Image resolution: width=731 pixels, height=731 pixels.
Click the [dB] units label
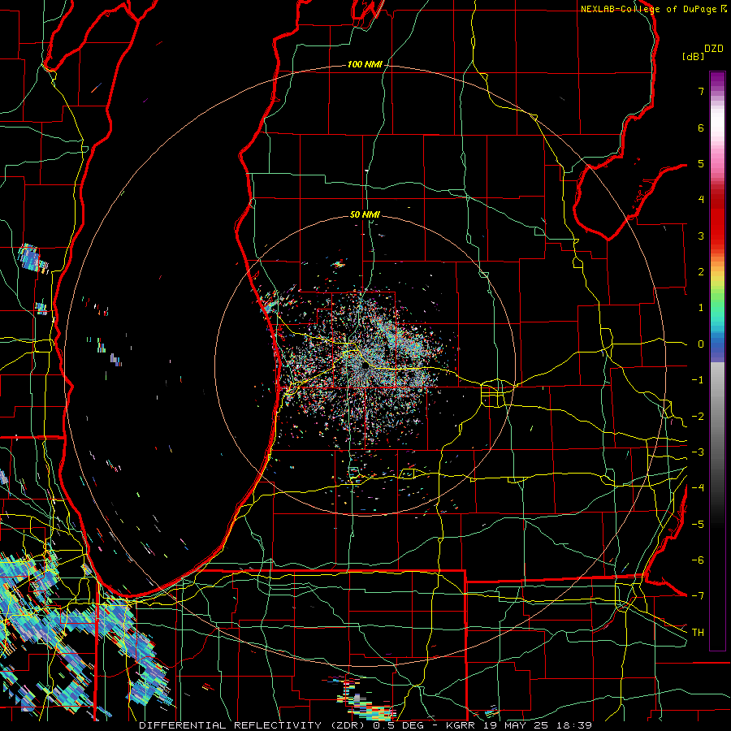pyautogui.click(x=694, y=56)
